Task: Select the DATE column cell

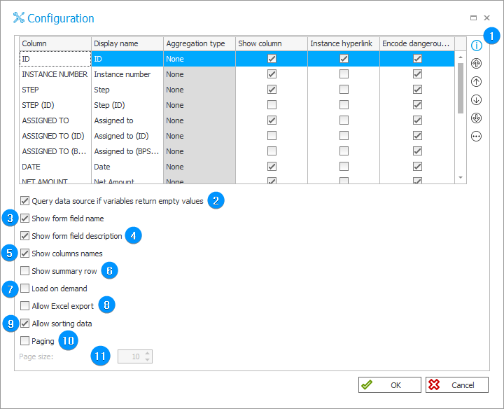Action: coord(55,167)
